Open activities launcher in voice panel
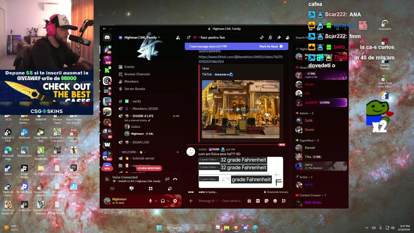Screen dimensions: 414x233 pyautogui.click(x=151, y=188)
